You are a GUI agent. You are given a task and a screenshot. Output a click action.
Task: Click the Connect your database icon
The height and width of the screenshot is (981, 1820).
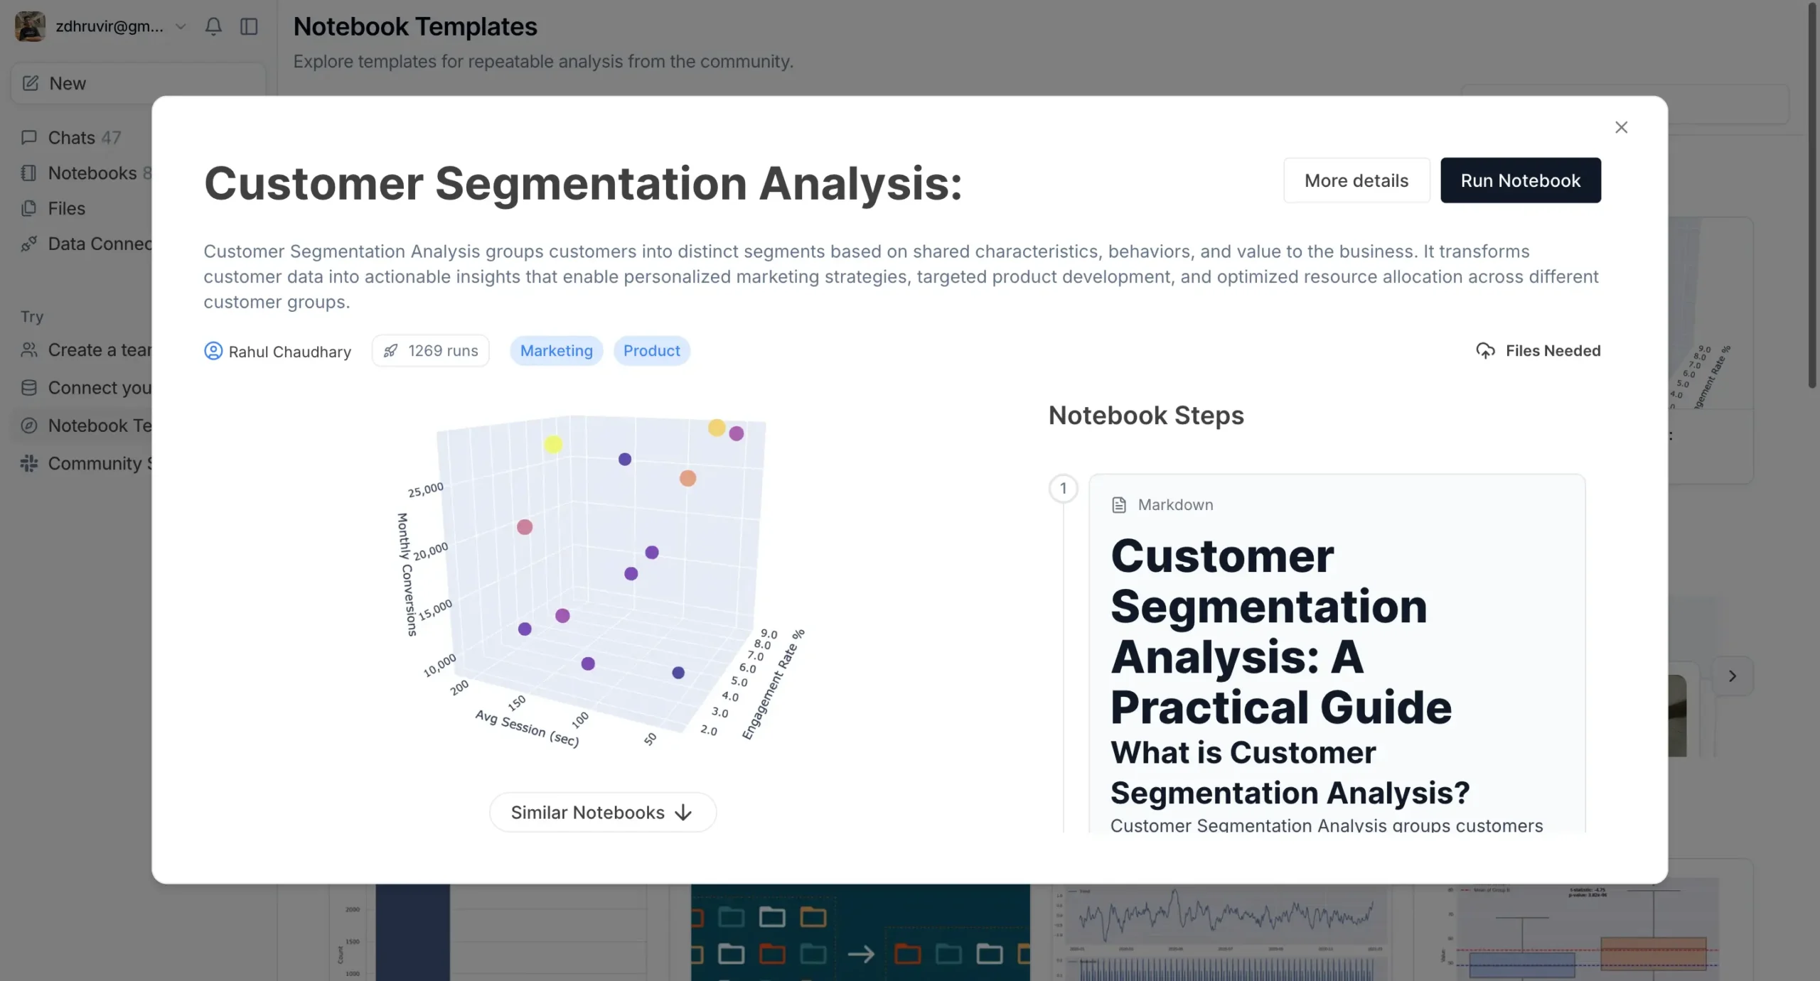tap(28, 388)
